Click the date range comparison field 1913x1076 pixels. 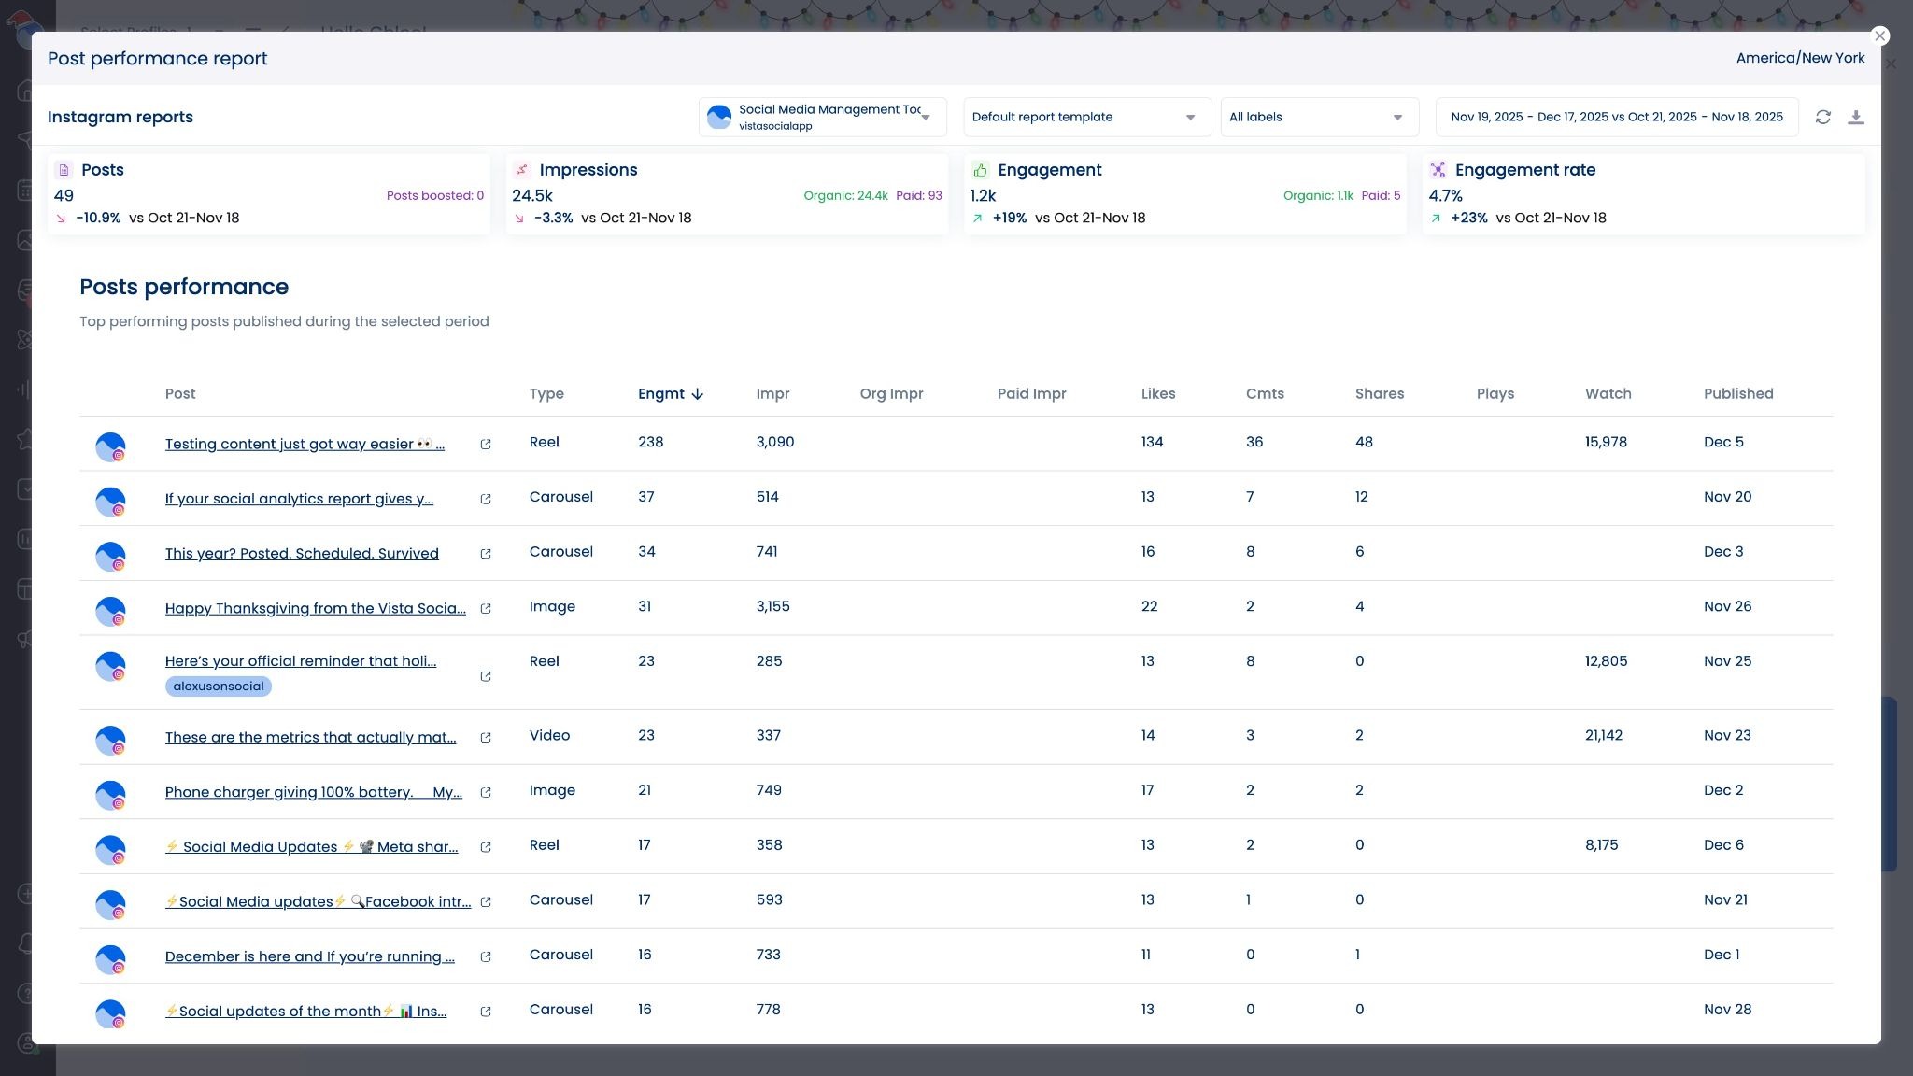(x=1618, y=117)
